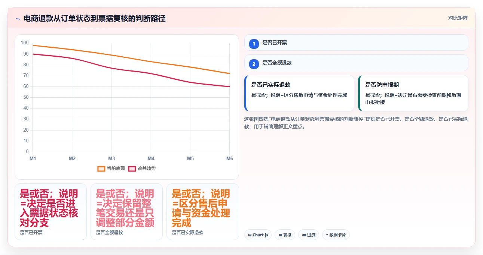Click the 是或否；说明=区分售后申请 description text
The width and height of the screenshot is (483, 255).
(x=299, y=95)
